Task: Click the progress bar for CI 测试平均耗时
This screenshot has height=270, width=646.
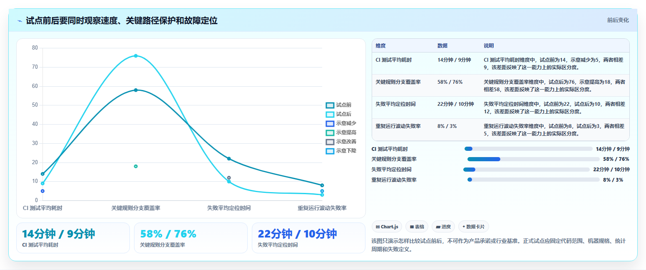Action: [x=529, y=149]
